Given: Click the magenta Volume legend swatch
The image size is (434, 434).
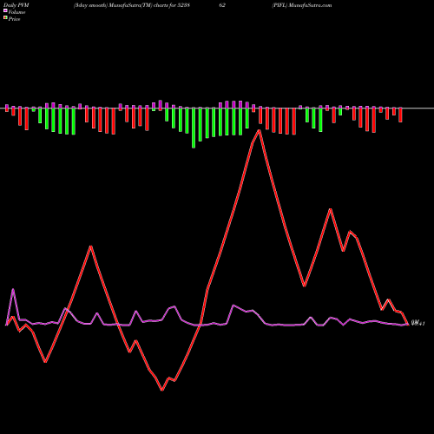Looking at the screenshot, I should (x=5, y=11).
